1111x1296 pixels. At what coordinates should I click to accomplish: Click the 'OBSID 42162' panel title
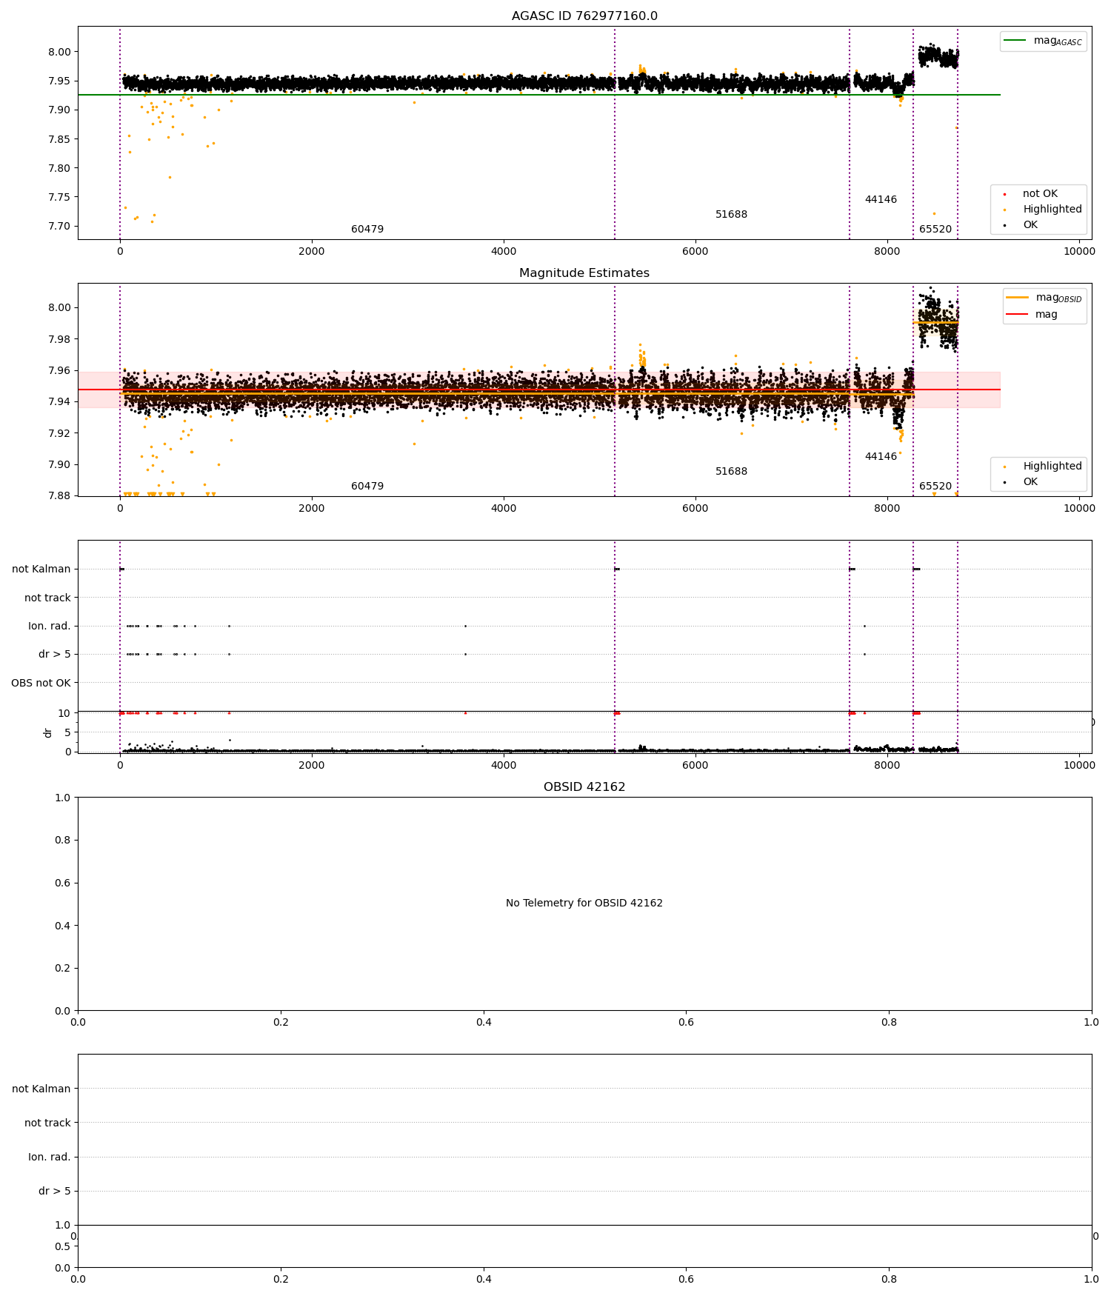coord(584,787)
